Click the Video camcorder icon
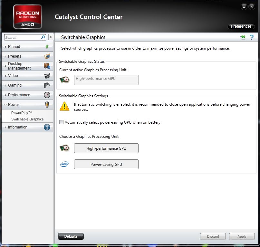Screen dimensions: 260x247 pyautogui.click(x=47, y=76)
